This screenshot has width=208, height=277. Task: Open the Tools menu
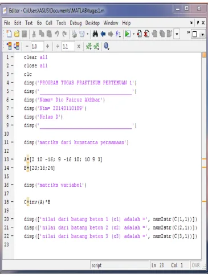click(61, 23)
